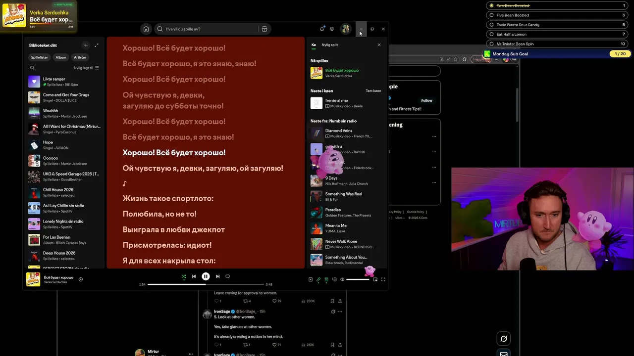
Task: Click Eat Half a Lemon goal row
Action: pyautogui.click(x=558, y=34)
